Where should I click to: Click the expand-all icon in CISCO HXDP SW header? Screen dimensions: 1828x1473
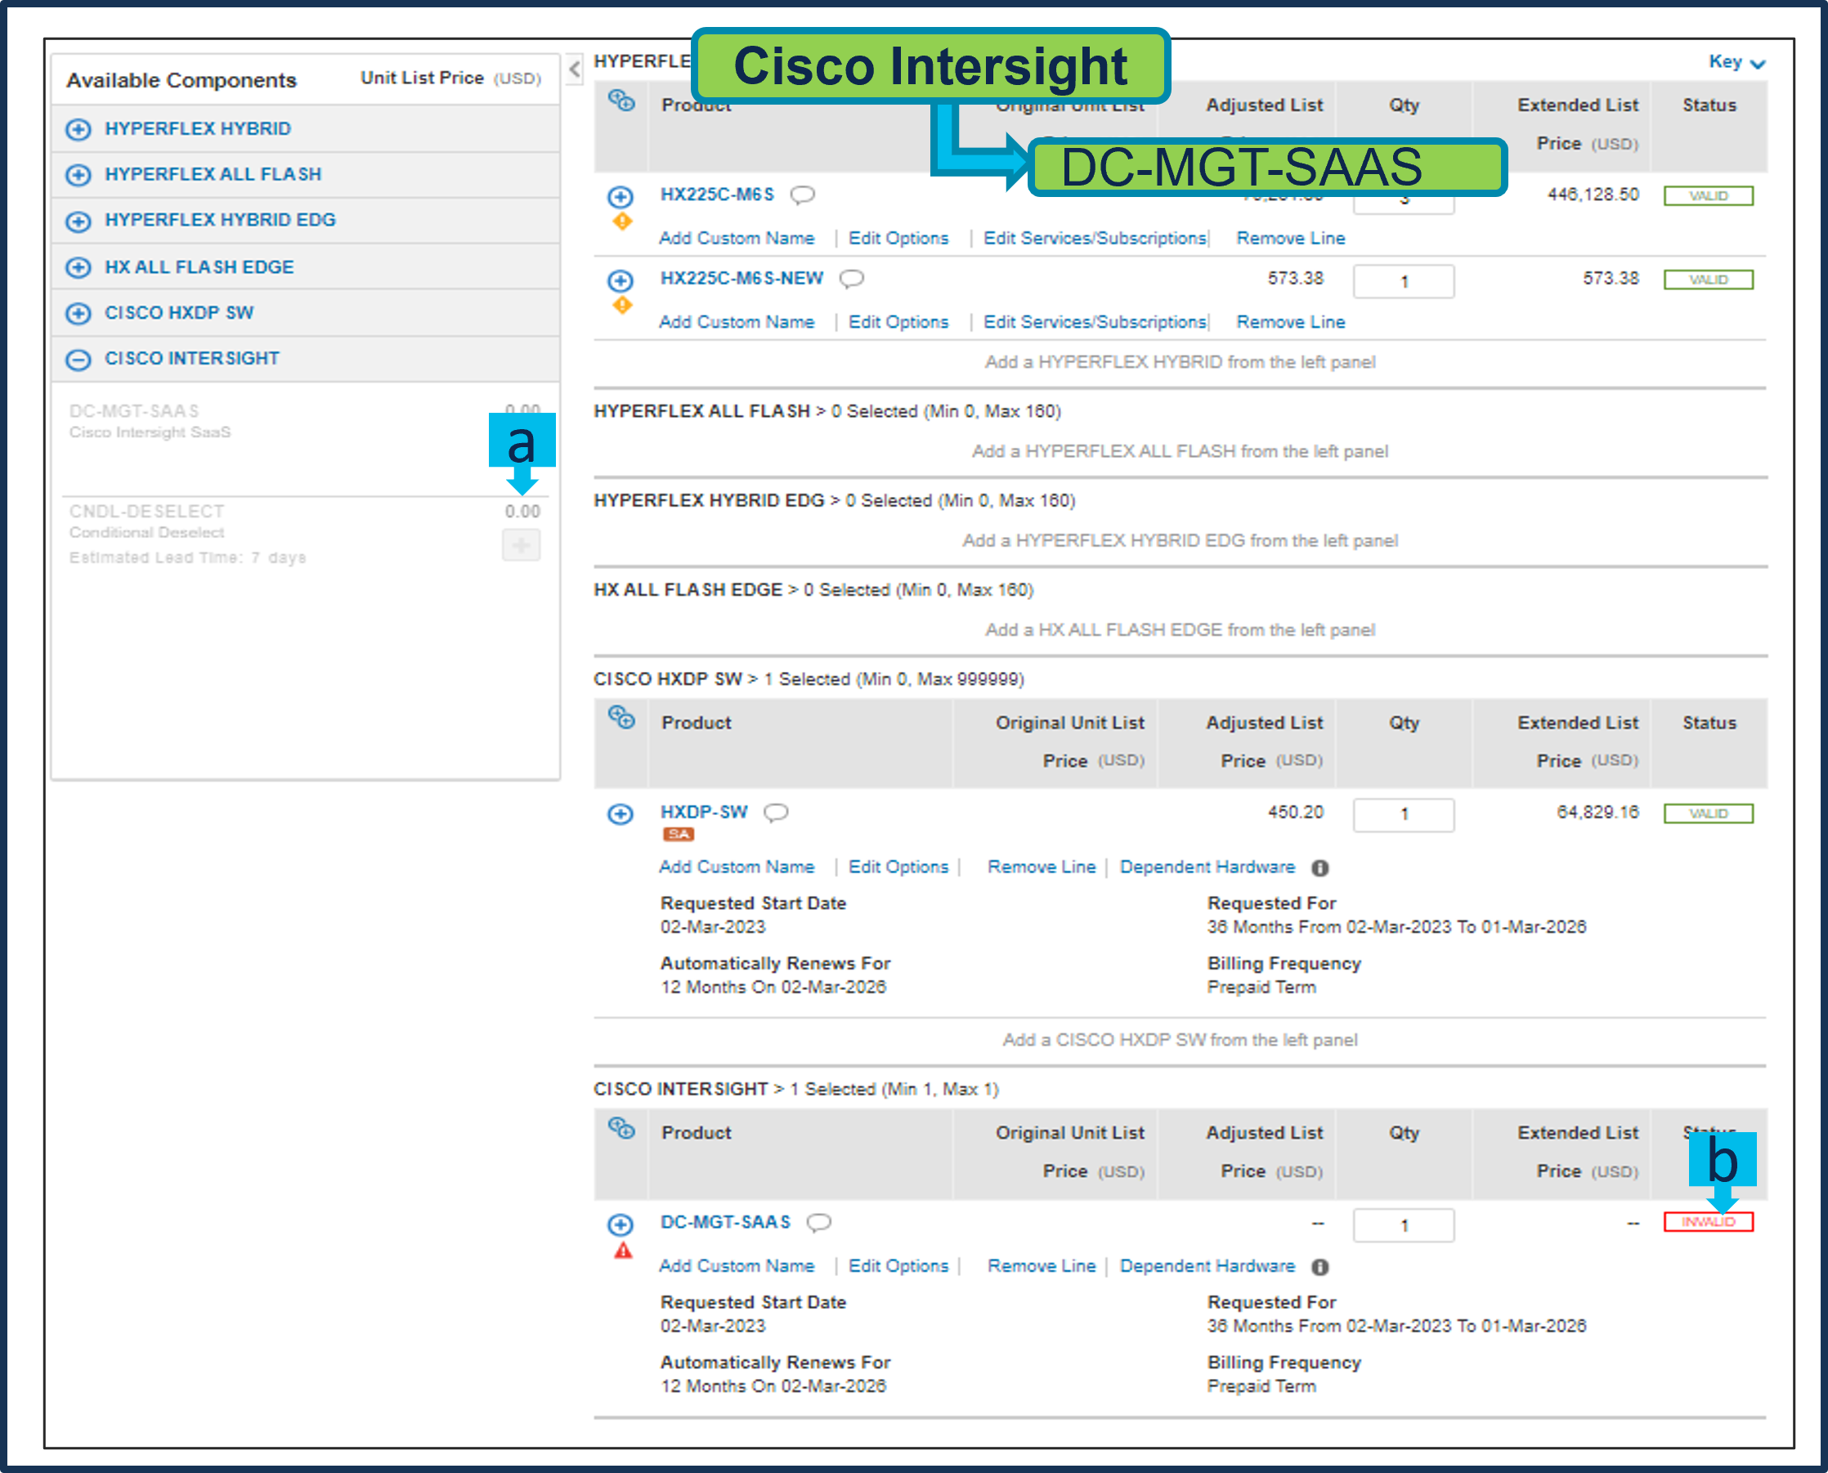(621, 719)
